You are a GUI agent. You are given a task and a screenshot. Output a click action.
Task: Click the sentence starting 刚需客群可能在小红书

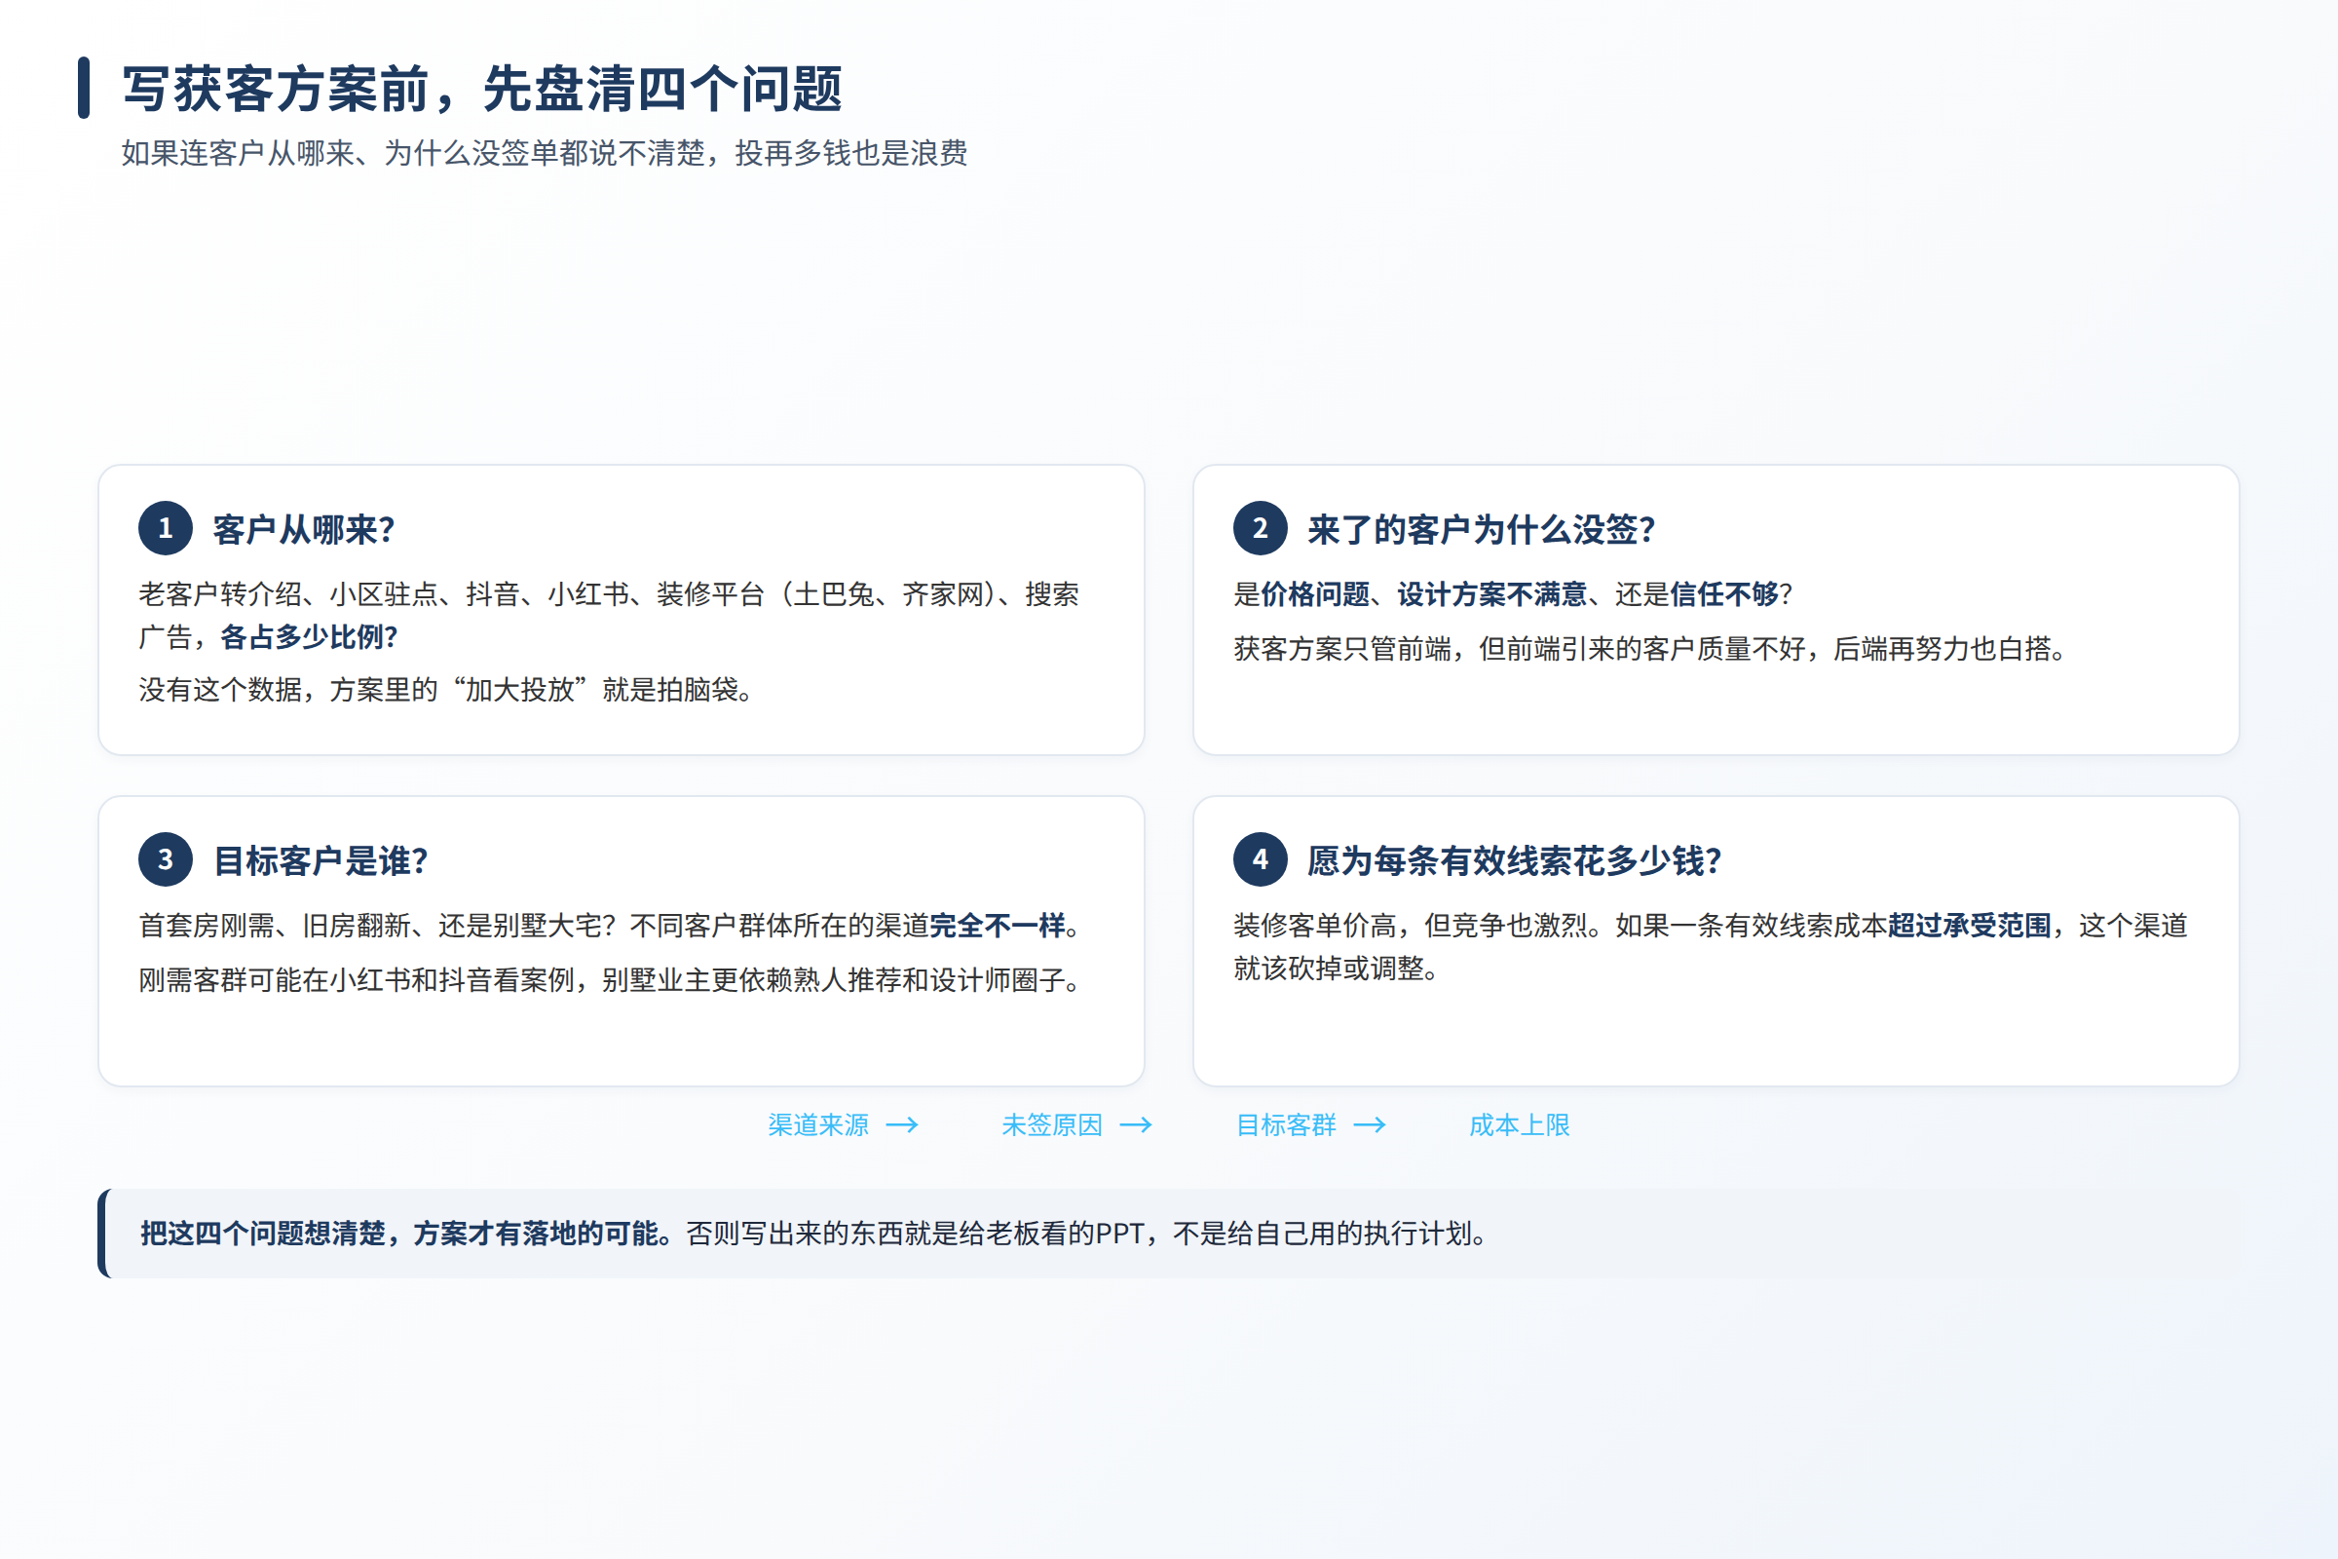pos(610,979)
